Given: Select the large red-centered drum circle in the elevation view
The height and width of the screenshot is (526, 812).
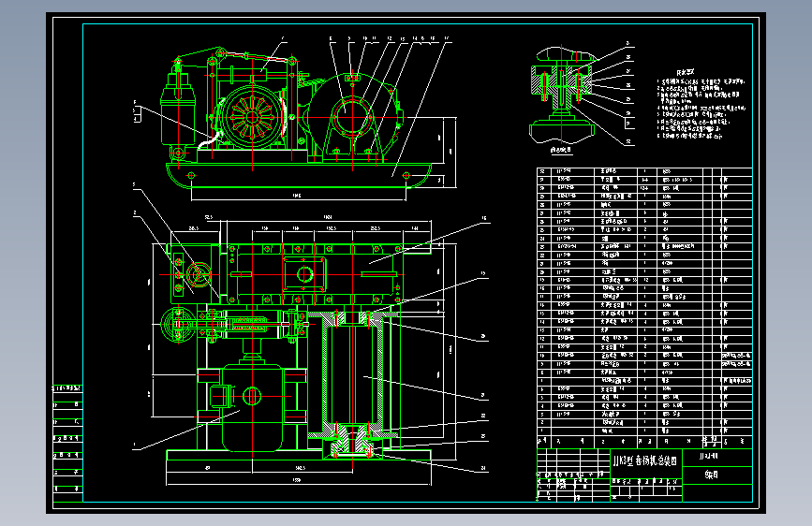Looking at the screenshot, I should click(352, 116).
